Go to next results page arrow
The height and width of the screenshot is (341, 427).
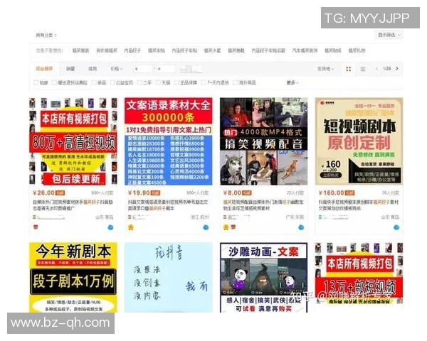(x=397, y=68)
